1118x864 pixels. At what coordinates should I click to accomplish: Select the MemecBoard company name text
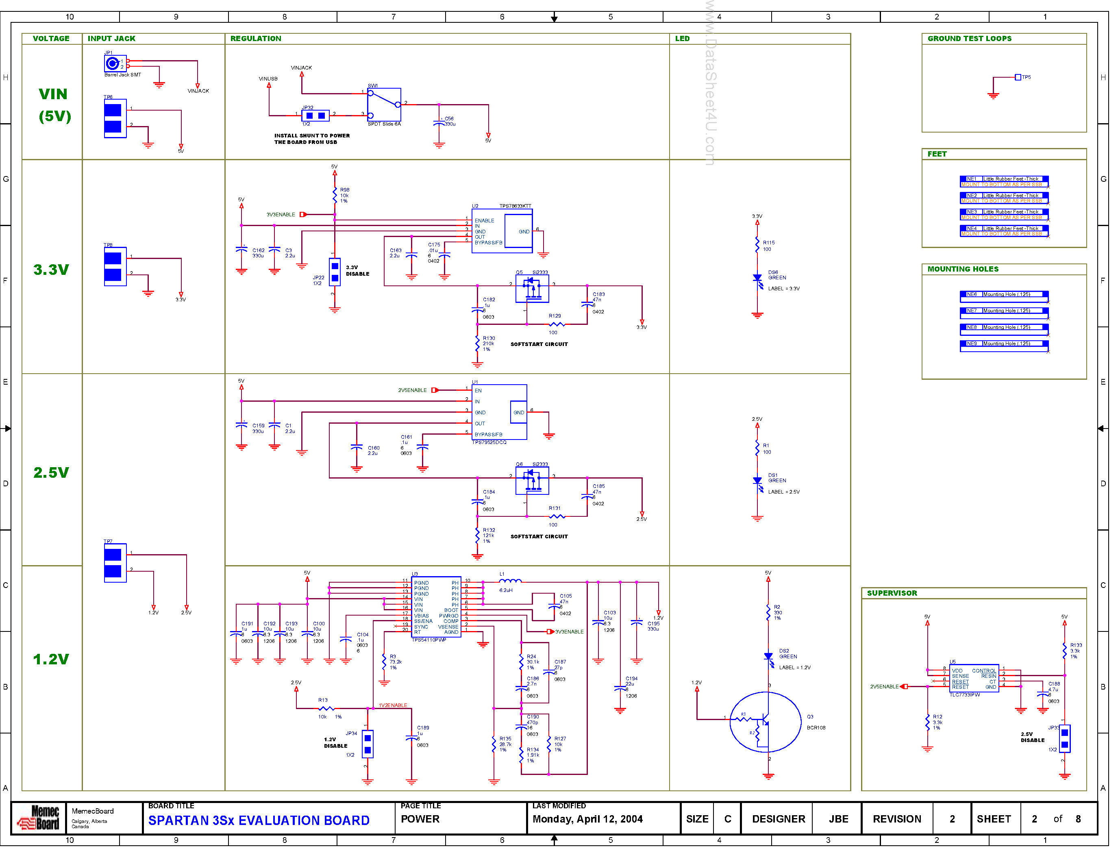93,811
